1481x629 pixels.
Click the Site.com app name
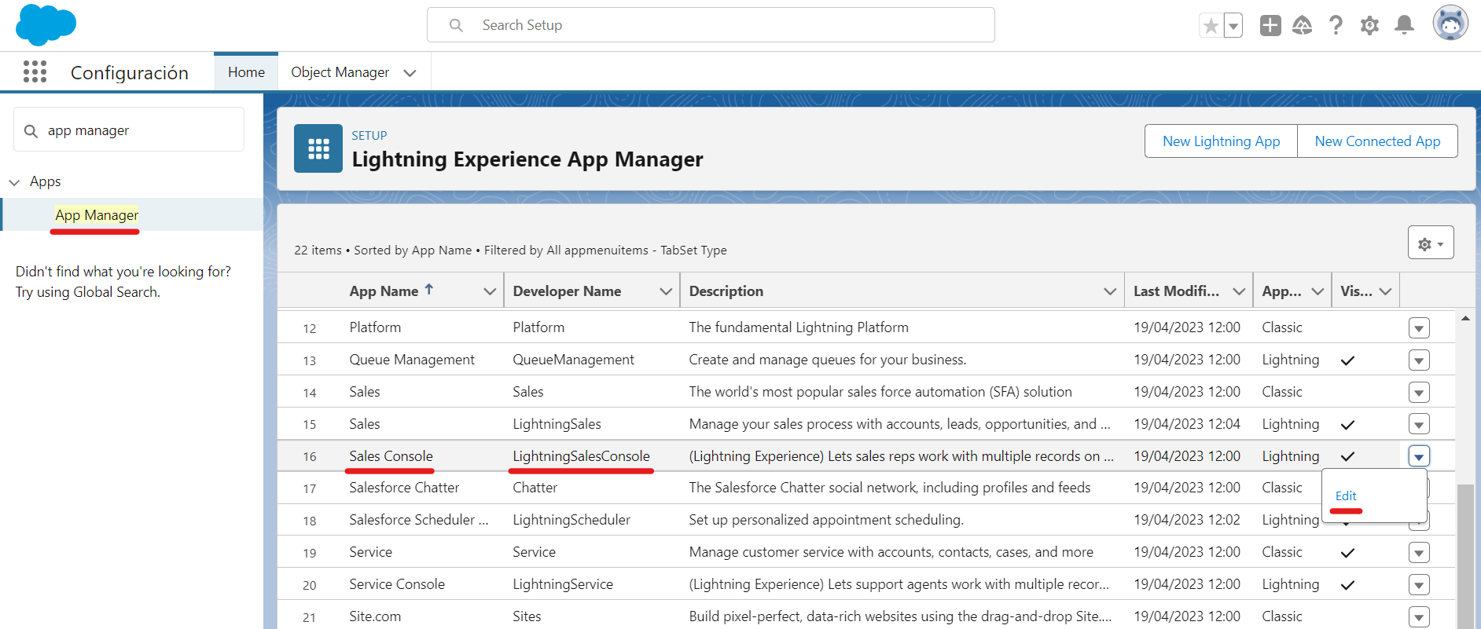pyautogui.click(x=375, y=616)
